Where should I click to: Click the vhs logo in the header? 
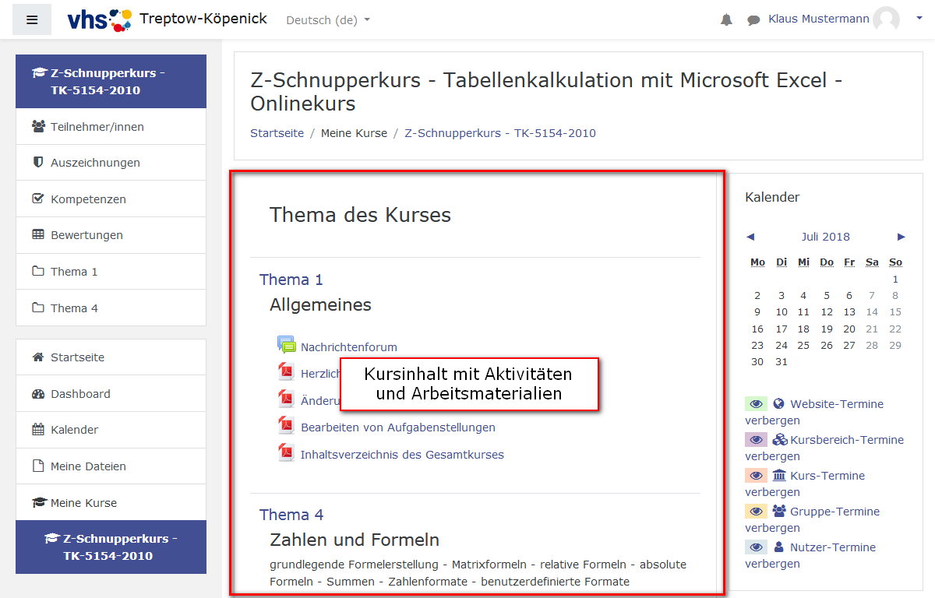(100, 19)
